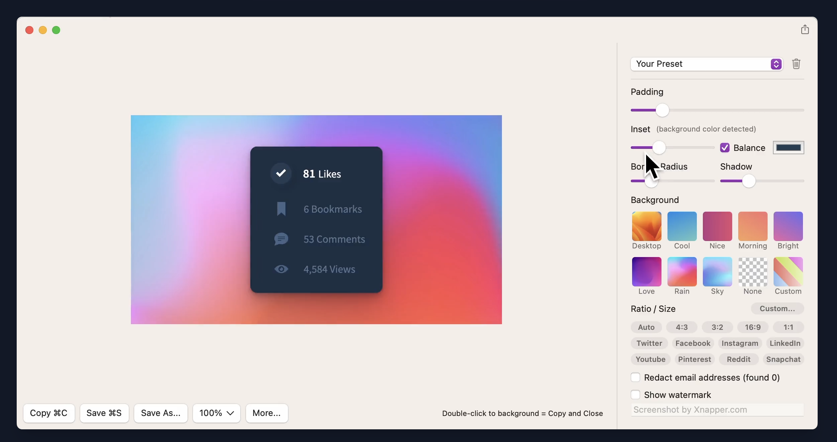Enable Redact email addresses checkbox
837x442 pixels.
click(x=635, y=378)
